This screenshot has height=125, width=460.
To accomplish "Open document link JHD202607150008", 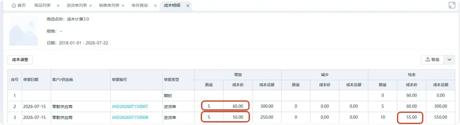I will coord(130,117).
